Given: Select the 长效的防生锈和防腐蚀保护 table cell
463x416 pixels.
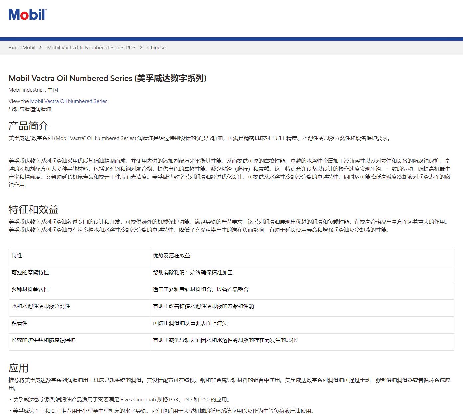Looking at the screenshot, I should 79,342.
